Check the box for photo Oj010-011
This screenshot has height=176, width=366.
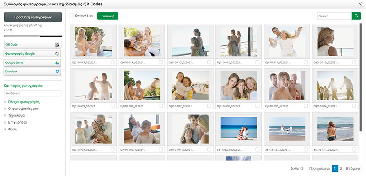(x=306, y=62)
